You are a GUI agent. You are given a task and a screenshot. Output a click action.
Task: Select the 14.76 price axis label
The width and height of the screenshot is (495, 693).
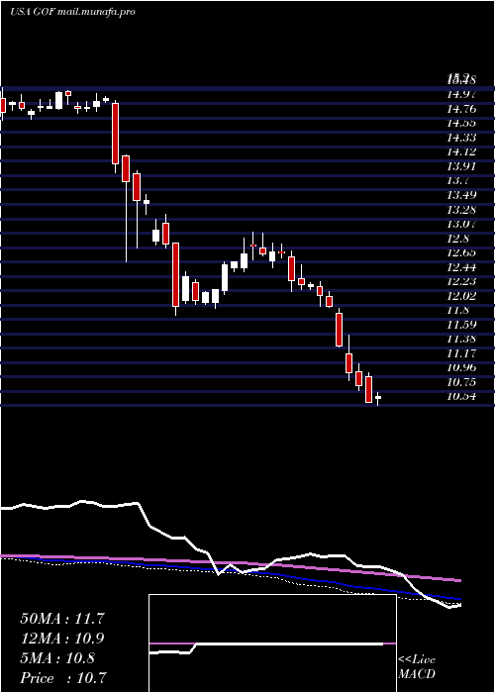point(461,109)
